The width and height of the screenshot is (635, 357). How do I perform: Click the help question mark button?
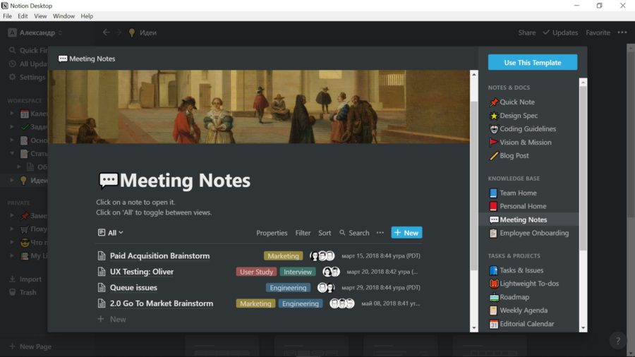coord(617,341)
